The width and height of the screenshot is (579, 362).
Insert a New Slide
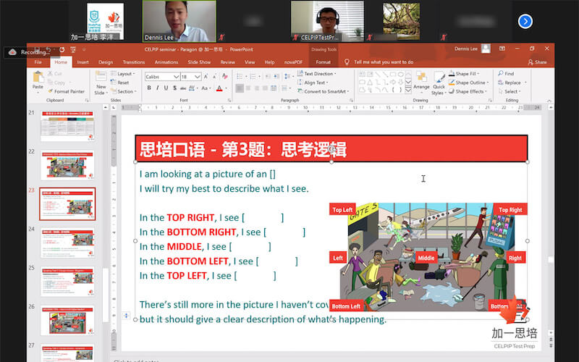pyautogui.click(x=101, y=81)
